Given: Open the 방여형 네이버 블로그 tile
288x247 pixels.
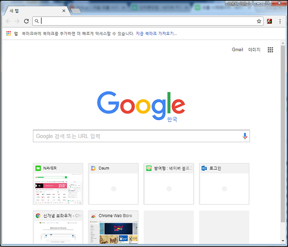Looking at the screenshot, I should point(169,184).
